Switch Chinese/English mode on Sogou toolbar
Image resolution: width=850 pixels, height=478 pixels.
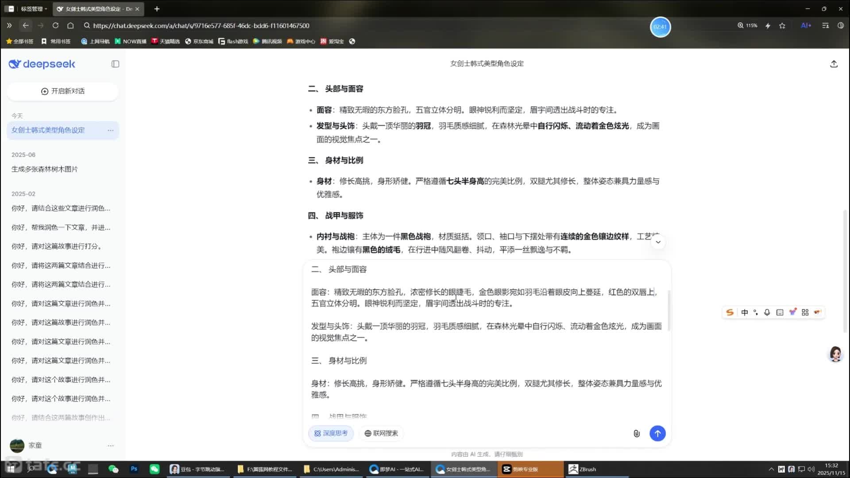[744, 312]
